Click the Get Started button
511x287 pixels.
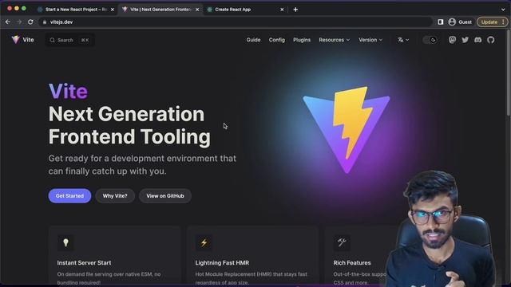pyautogui.click(x=69, y=196)
